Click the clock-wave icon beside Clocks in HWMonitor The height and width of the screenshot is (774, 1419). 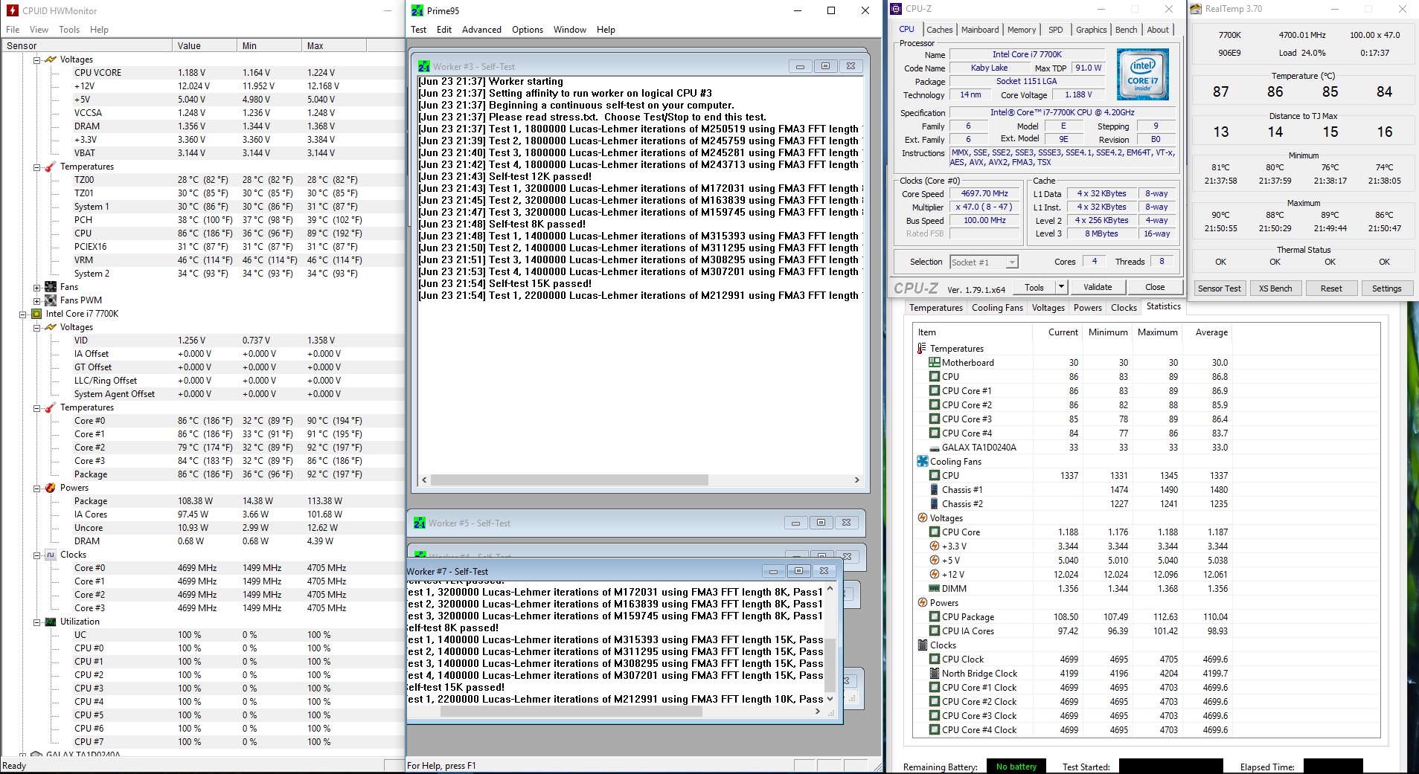click(51, 555)
